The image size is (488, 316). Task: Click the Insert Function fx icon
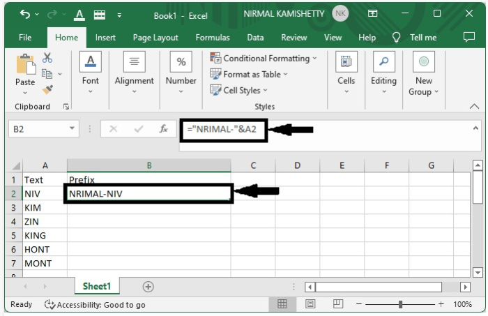(x=163, y=129)
